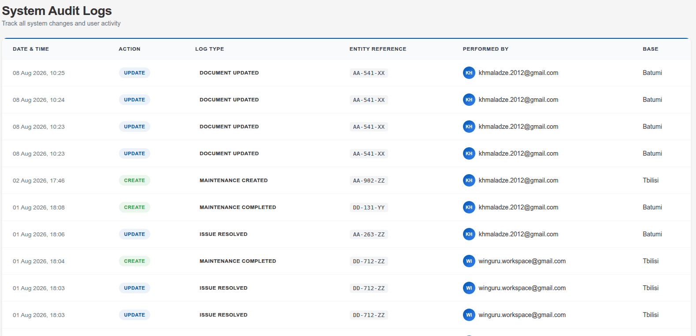The width and height of the screenshot is (696, 336).
Task: Click DOCUMENT UPDATED in the 10:25 row
Action: coord(229,73)
